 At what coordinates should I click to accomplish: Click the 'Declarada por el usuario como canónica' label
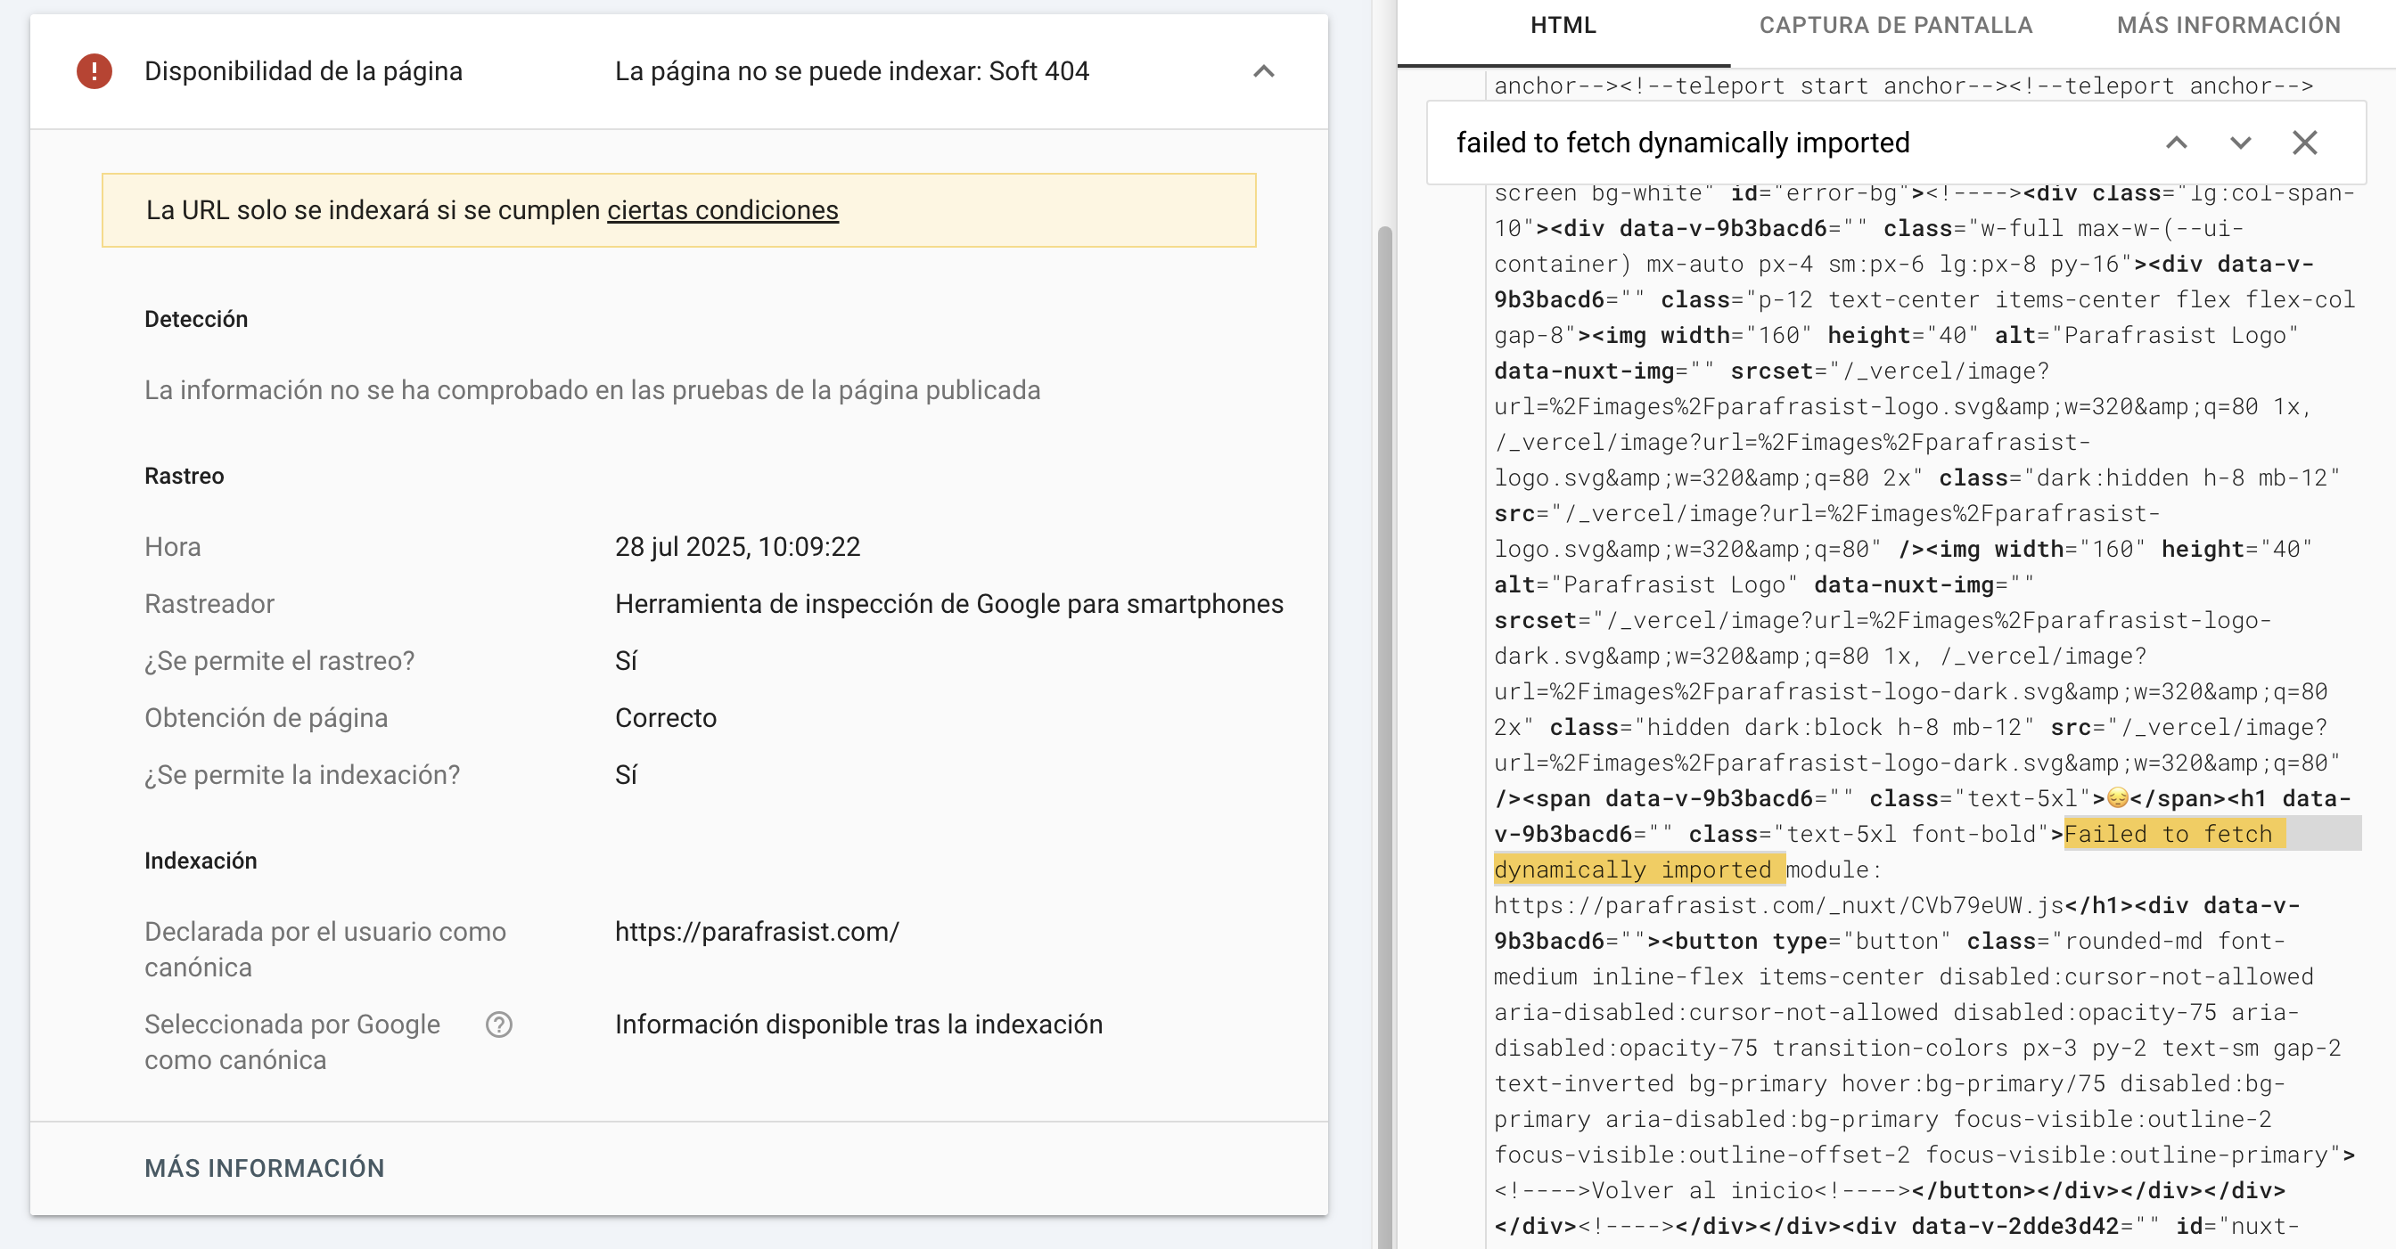(x=325, y=949)
